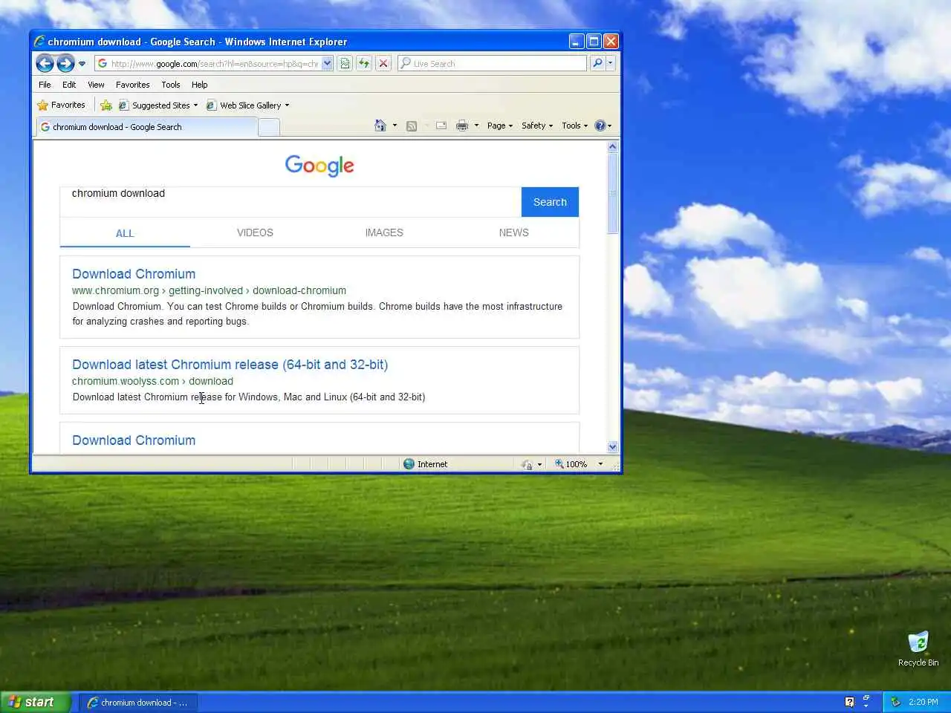Select the ALL results tab
Image resolution: width=951 pixels, height=713 pixels.
[x=125, y=233]
